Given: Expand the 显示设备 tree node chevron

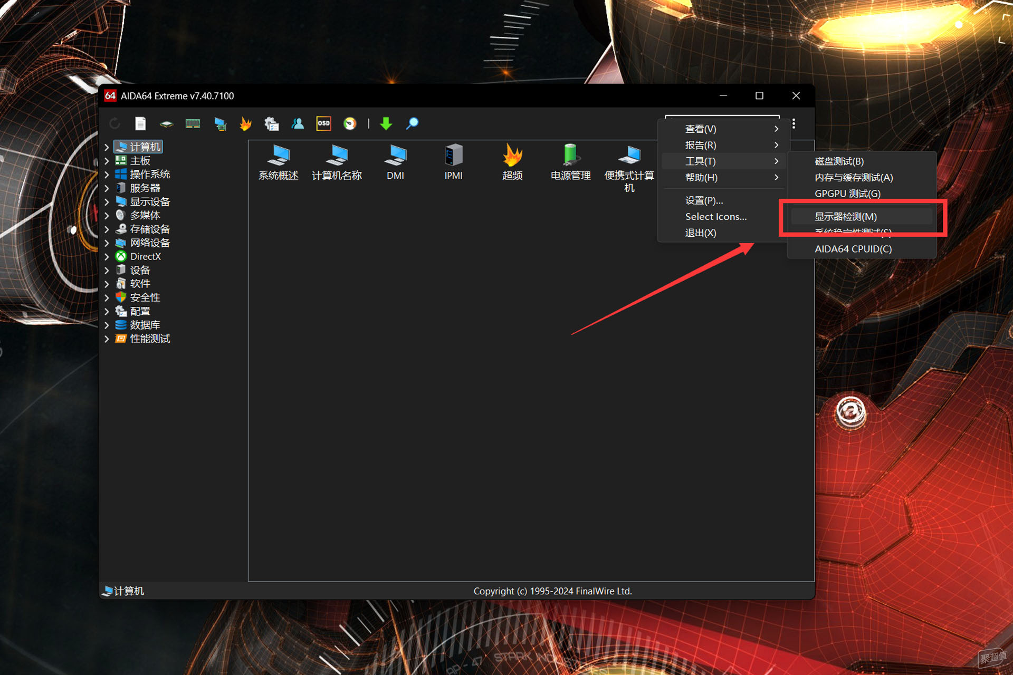Looking at the screenshot, I should 107,202.
